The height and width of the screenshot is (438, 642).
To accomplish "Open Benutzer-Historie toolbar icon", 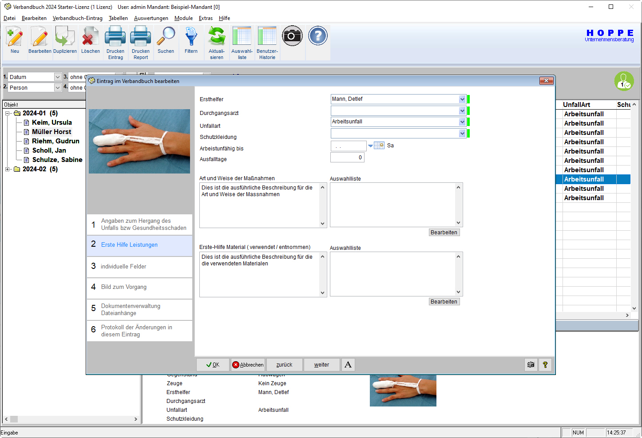I will (x=267, y=36).
